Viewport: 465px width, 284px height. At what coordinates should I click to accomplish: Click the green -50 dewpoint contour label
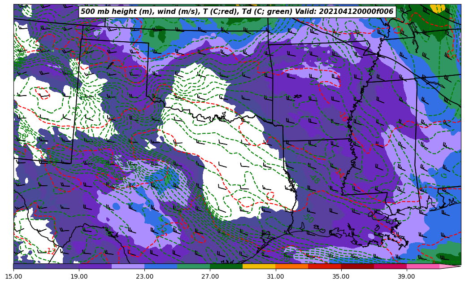(309, 218)
